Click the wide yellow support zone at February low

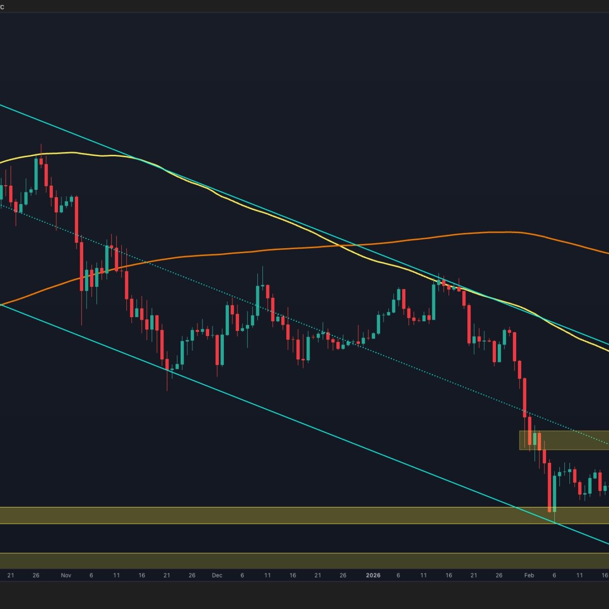[254, 515]
